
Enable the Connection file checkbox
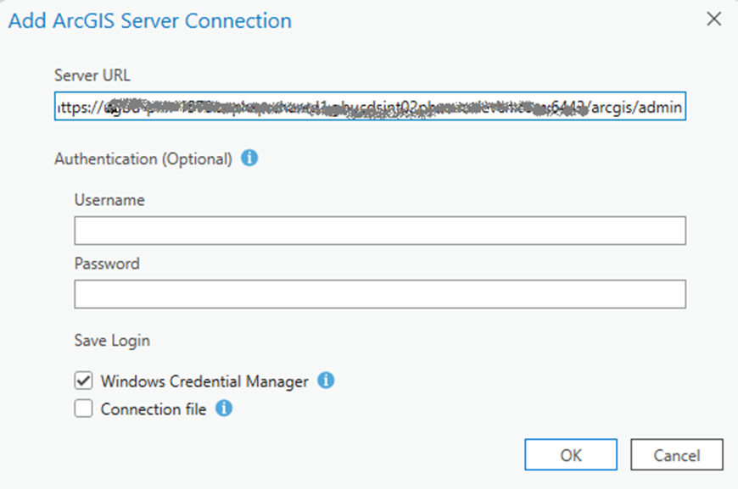83,408
